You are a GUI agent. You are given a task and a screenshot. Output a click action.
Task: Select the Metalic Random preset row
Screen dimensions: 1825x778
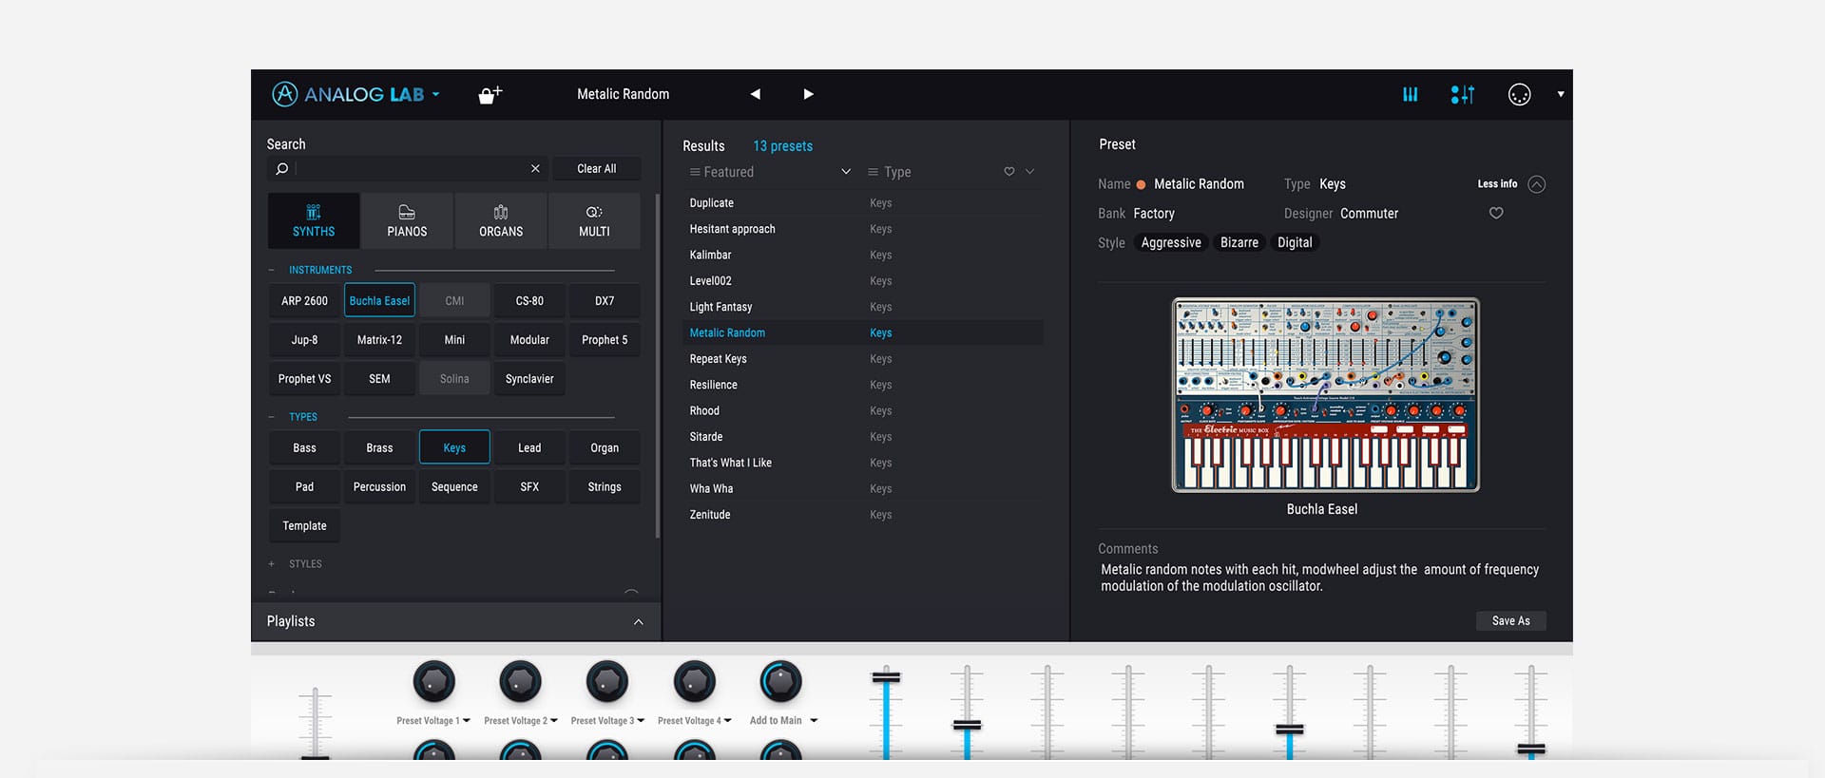(x=863, y=332)
